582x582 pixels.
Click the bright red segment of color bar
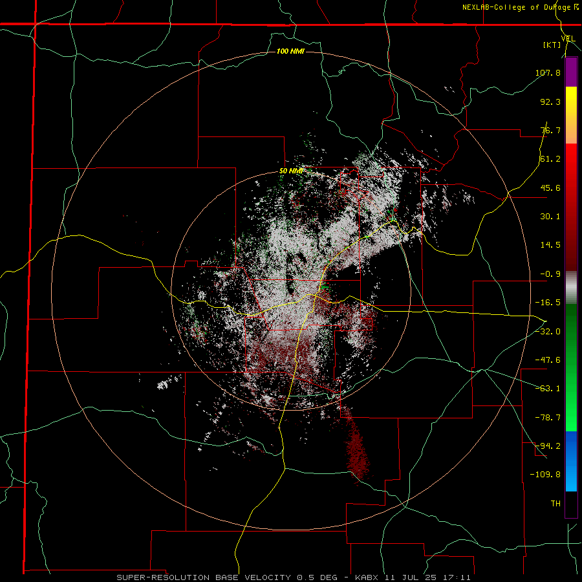point(571,166)
